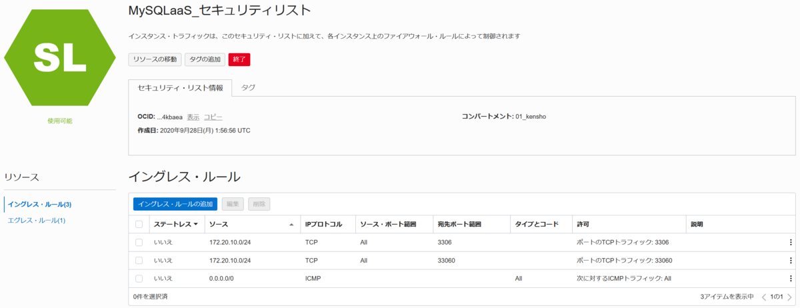Click the red 終了 button
Viewport: 800px width, 308px height.
tap(239, 59)
